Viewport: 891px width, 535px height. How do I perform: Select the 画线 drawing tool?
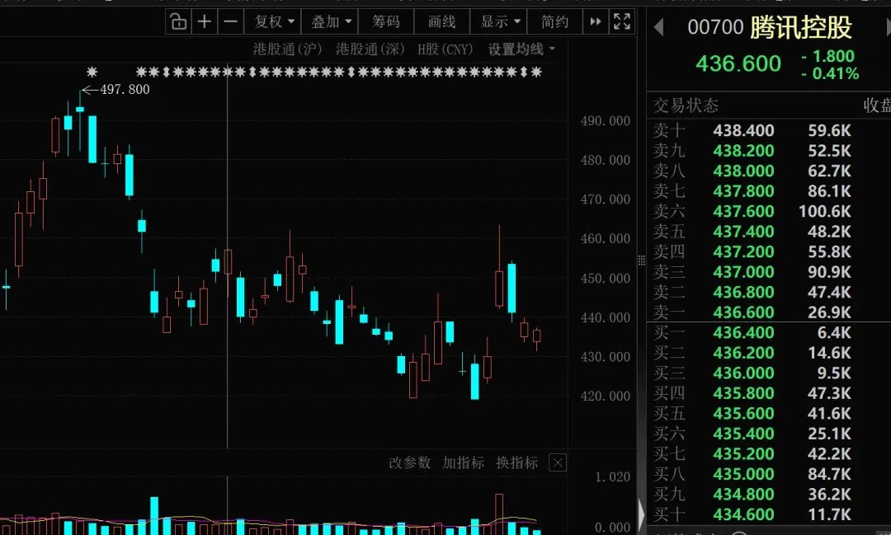(x=441, y=21)
